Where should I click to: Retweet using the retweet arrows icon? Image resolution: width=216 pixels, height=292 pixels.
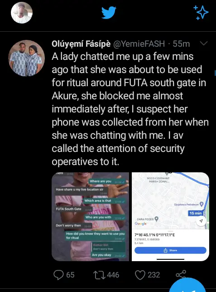point(99,275)
